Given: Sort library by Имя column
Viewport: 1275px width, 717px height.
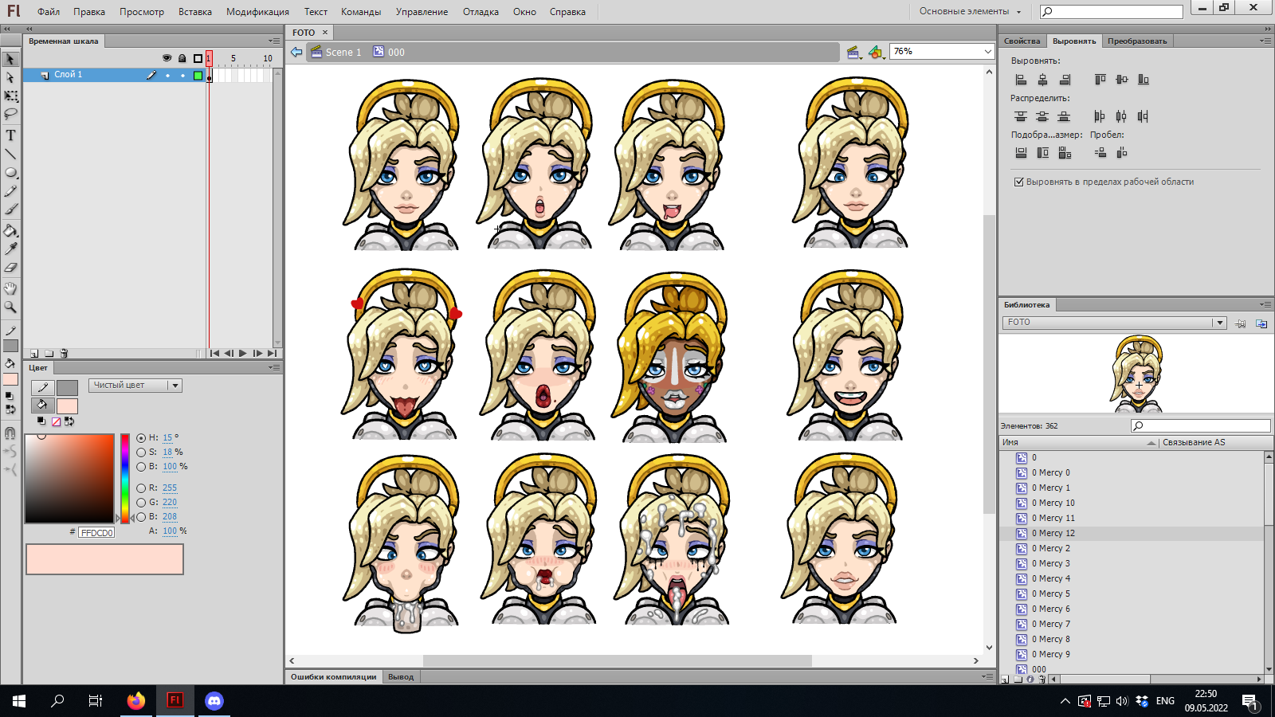Looking at the screenshot, I should pyautogui.click(x=1079, y=442).
